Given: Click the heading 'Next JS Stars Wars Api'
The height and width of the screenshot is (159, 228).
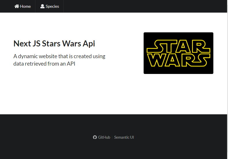Looking at the screenshot, I should [54, 44].
